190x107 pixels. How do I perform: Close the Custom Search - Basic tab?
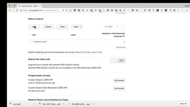click(40, 6)
